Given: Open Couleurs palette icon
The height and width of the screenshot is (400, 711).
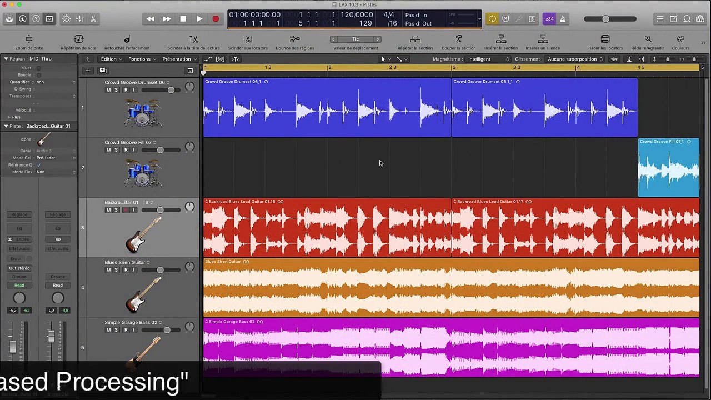Looking at the screenshot, I should point(680,39).
